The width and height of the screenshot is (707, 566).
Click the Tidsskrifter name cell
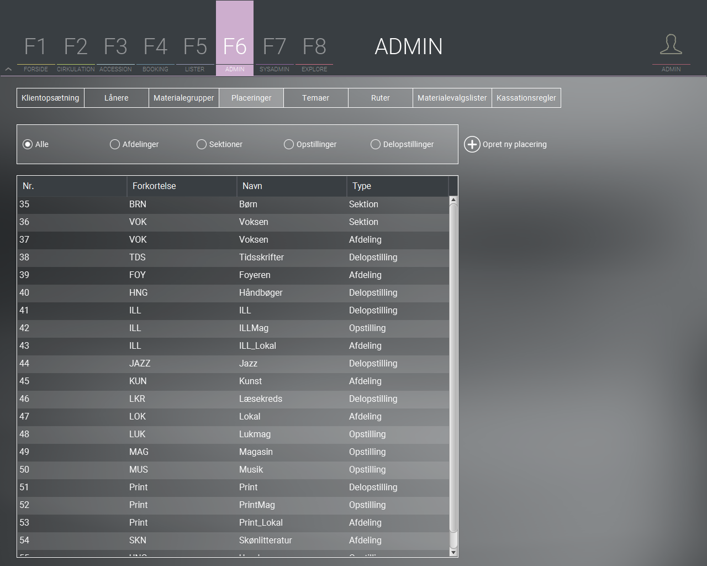tap(261, 257)
